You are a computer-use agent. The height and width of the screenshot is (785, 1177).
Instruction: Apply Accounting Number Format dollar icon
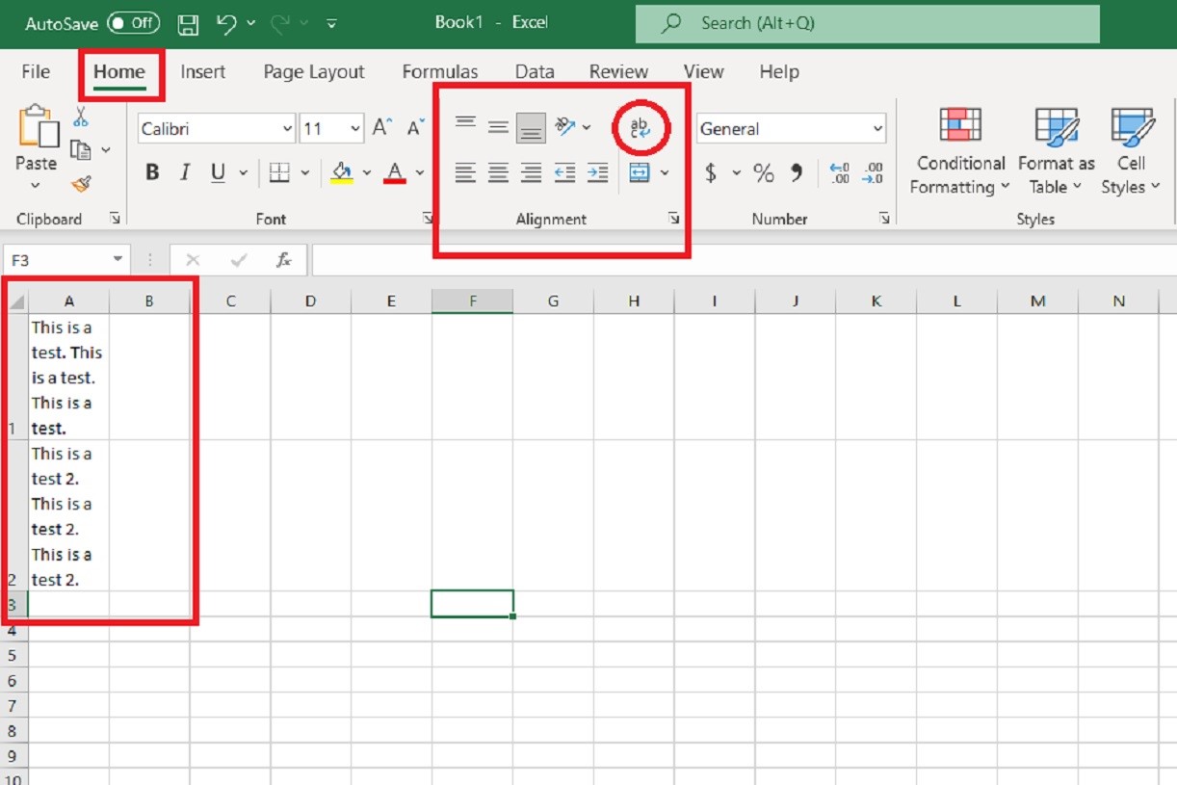click(711, 172)
